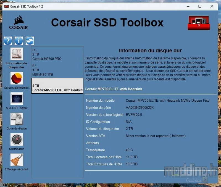221x187 pixels.
Task: Open Information du disque dur section
Action: click(x=17, y=54)
